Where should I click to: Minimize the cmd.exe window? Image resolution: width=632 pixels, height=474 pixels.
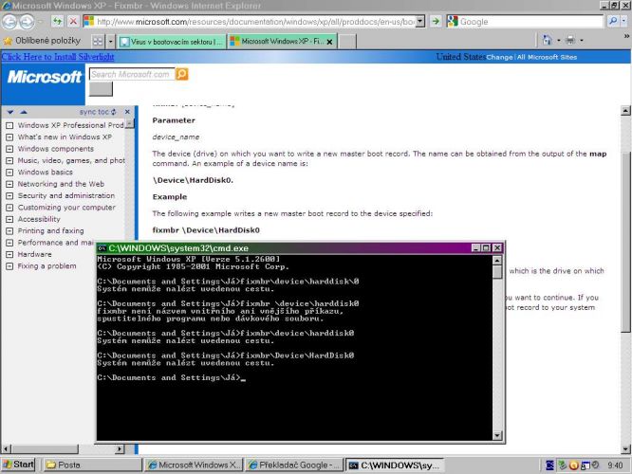tap(476, 248)
